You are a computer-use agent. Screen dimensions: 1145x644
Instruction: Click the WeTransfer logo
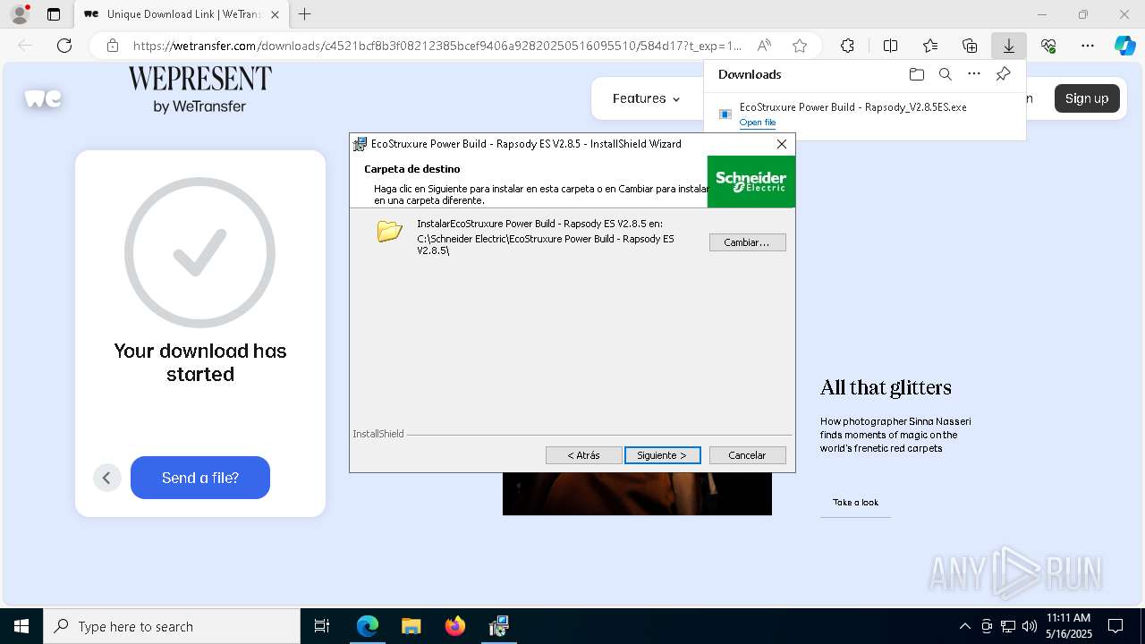click(43, 98)
